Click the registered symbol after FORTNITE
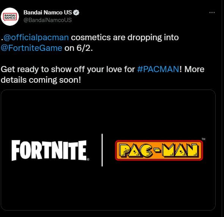 point(88,159)
